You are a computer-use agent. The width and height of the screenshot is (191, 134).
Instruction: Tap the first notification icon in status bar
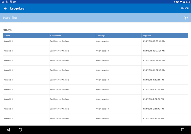tap(3, 2)
